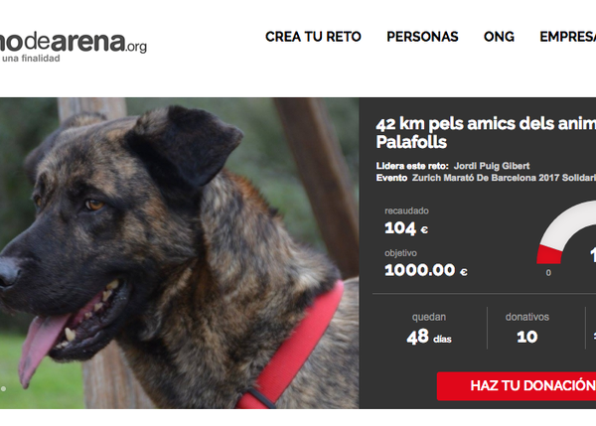
Task: Click the challenge title '42 km pels amics'
Action: coord(486,133)
